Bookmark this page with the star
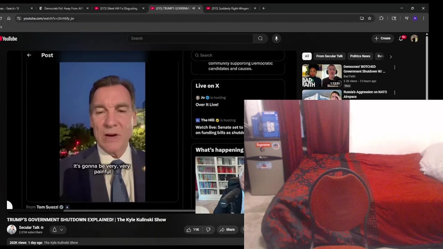Screen dimensions: 443x249 click(370, 18)
